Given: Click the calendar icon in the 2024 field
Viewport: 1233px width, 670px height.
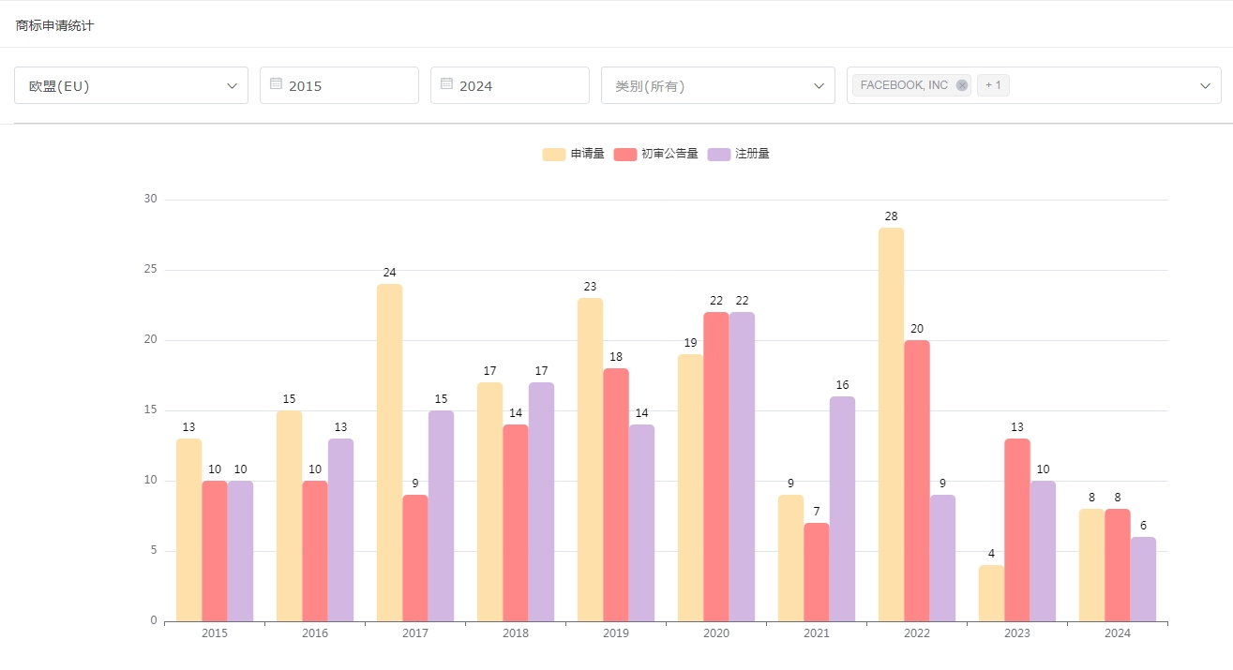Looking at the screenshot, I should (x=446, y=84).
